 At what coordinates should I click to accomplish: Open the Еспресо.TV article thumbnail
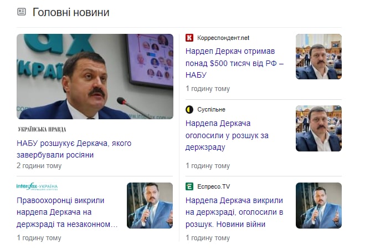(319, 205)
